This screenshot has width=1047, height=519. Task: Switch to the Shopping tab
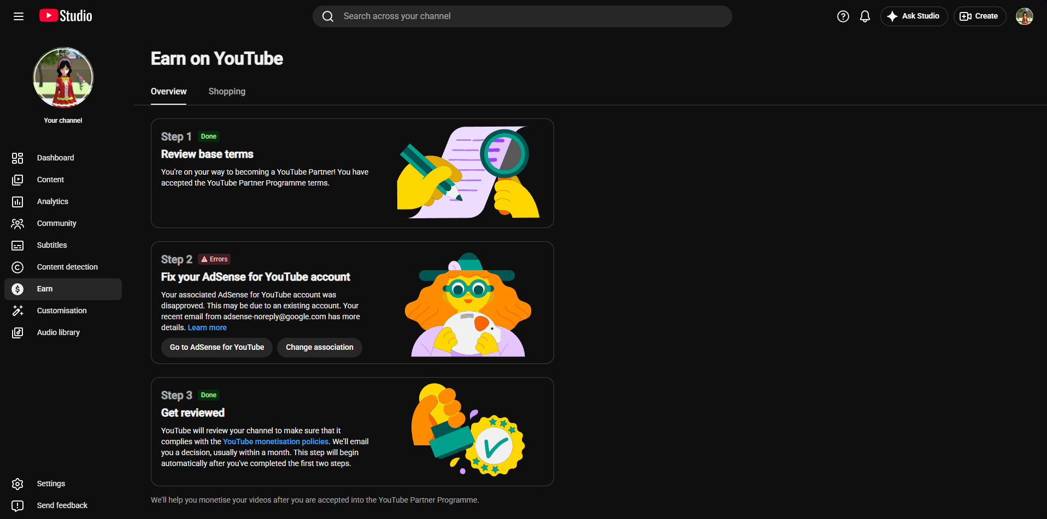(x=227, y=92)
